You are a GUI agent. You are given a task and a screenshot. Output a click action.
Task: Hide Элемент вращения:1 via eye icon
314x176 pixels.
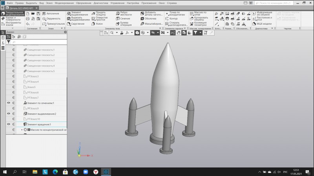(9, 124)
